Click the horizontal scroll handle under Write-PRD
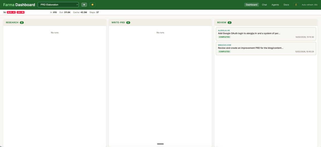 point(160,144)
